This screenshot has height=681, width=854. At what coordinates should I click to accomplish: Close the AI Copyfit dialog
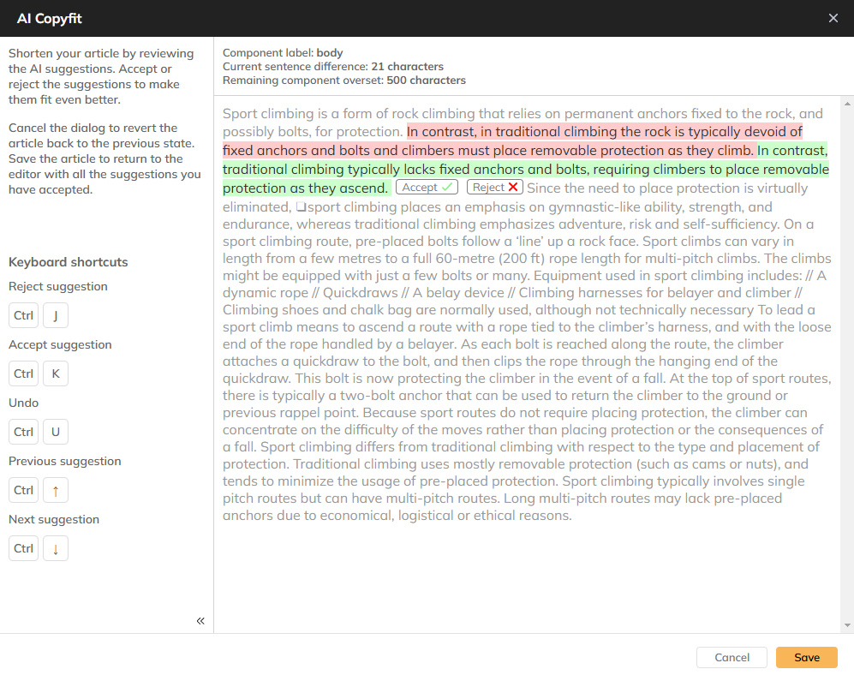pos(833,18)
